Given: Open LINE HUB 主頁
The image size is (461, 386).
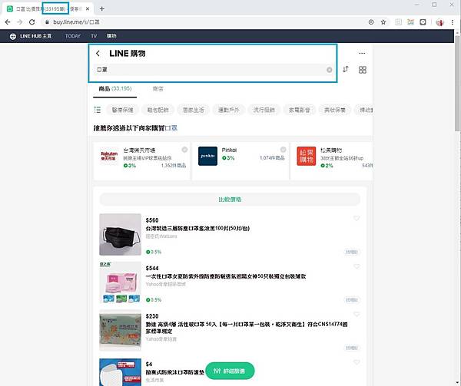Looking at the screenshot, I should pos(35,36).
